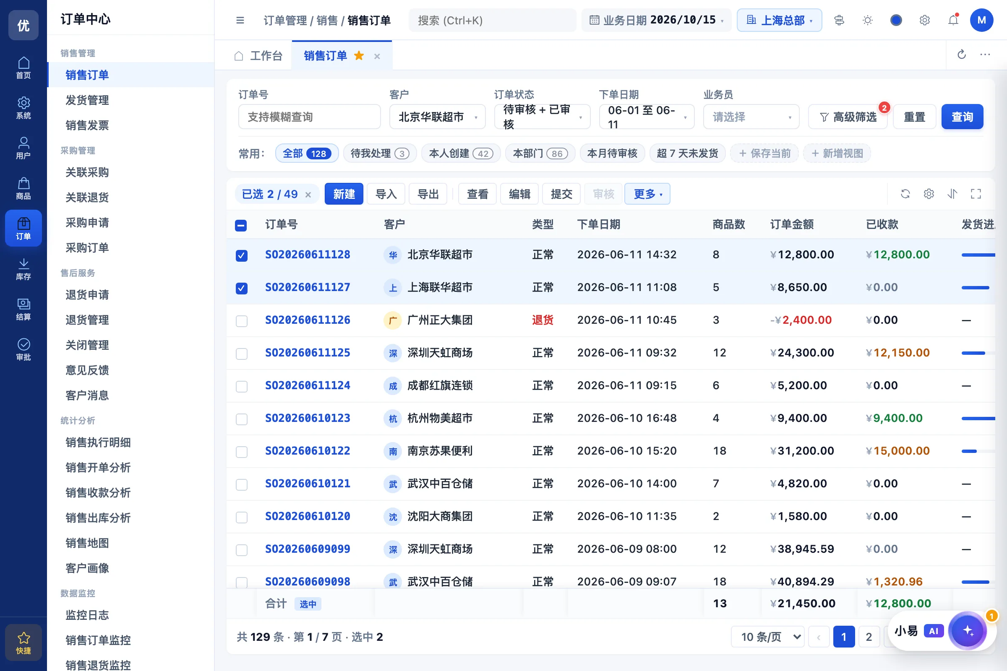The image size is (1007, 671).
Task: Click 南京苏果便利 shipping progress bar
Action: 978,451
